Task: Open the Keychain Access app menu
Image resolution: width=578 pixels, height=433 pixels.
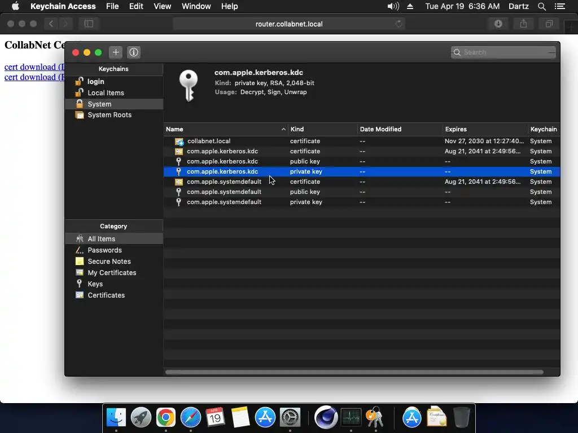Action: [63, 6]
